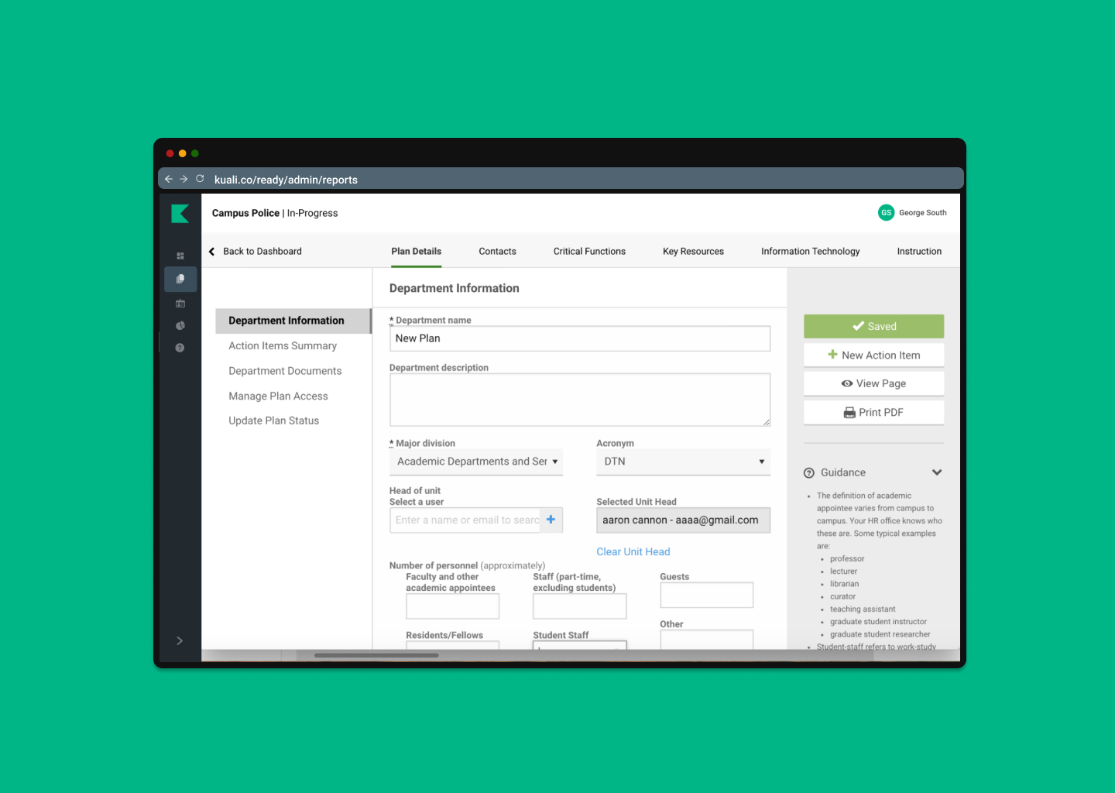Click the help question mark sidebar icon
1115x793 pixels.
tap(180, 348)
